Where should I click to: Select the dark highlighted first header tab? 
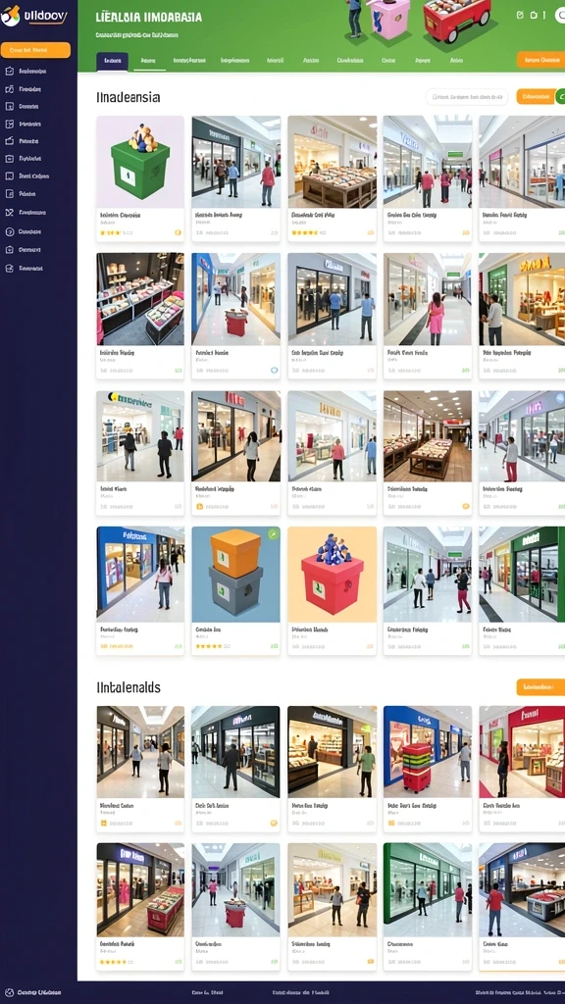coord(112,61)
